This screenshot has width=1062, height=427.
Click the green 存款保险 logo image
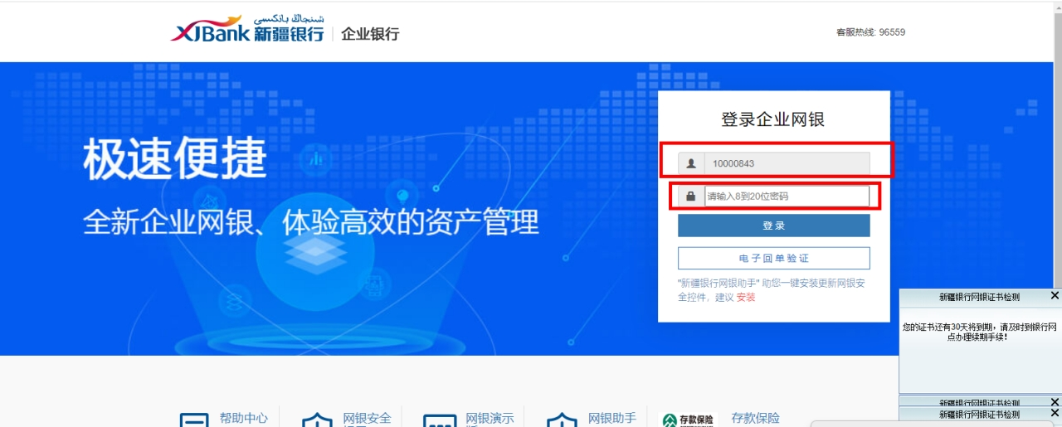click(x=688, y=420)
